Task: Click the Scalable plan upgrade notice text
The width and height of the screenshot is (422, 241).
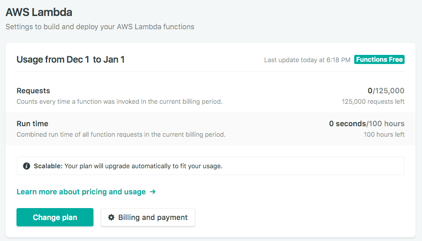Action: [128, 166]
